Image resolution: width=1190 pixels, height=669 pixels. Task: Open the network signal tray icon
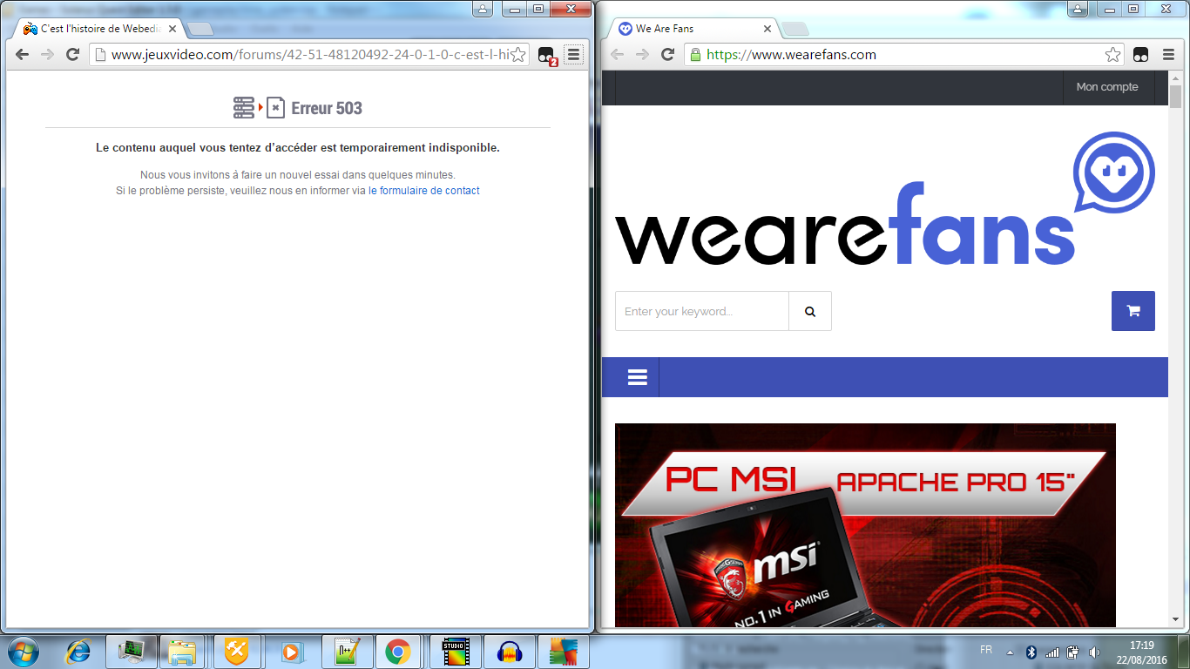click(1052, 652)
